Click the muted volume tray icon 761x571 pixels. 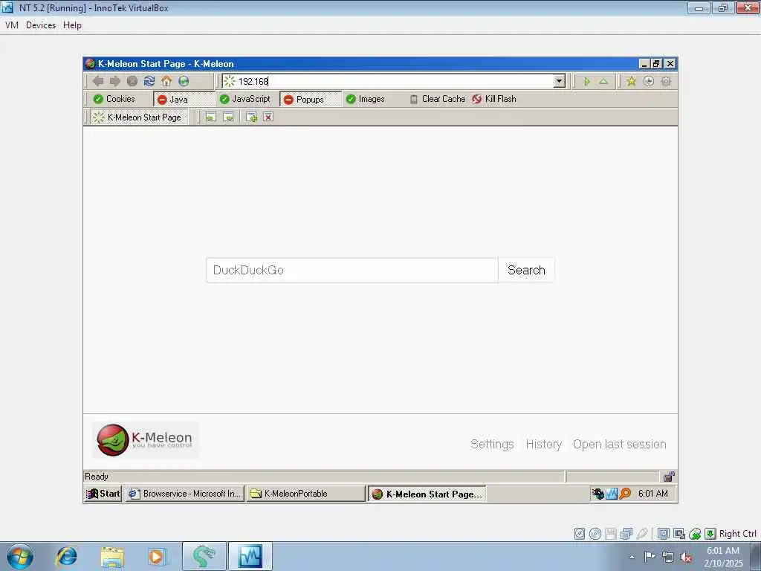(686, 557)
